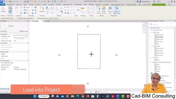Viewport: 176px width, 99px height.
Task: Open the Placement Plane dropdown
Action: tap(54, 18)
